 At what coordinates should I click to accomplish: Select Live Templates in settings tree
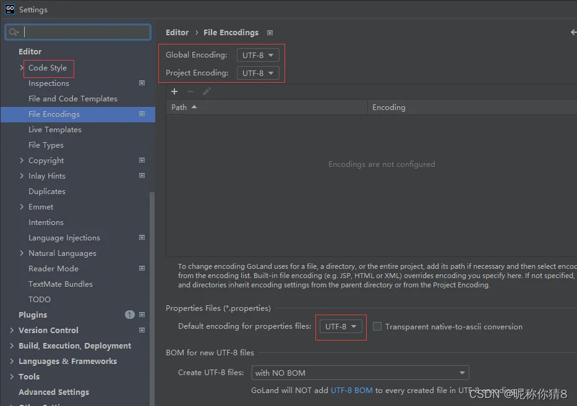tap(55, 129)
